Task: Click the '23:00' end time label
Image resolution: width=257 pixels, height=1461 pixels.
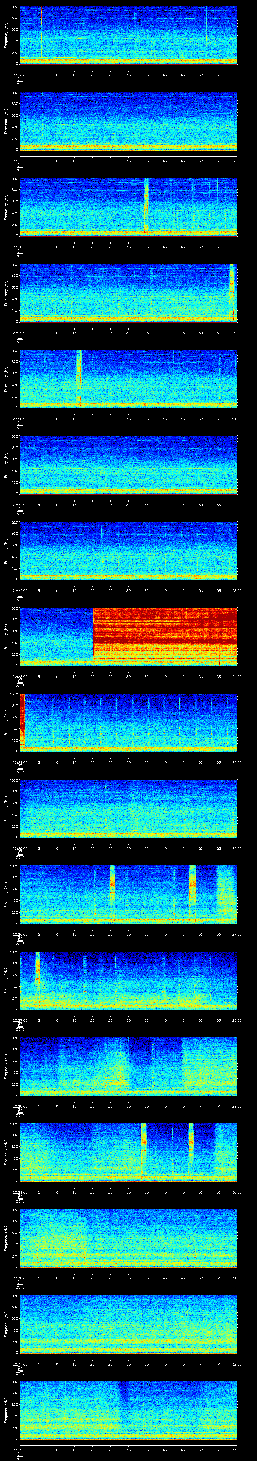Action: click(237, 590)
